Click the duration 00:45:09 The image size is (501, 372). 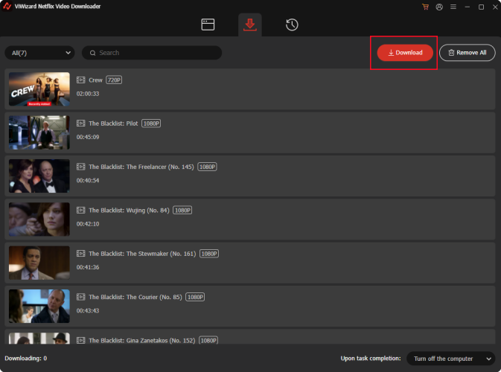click(x=88, y=138)
